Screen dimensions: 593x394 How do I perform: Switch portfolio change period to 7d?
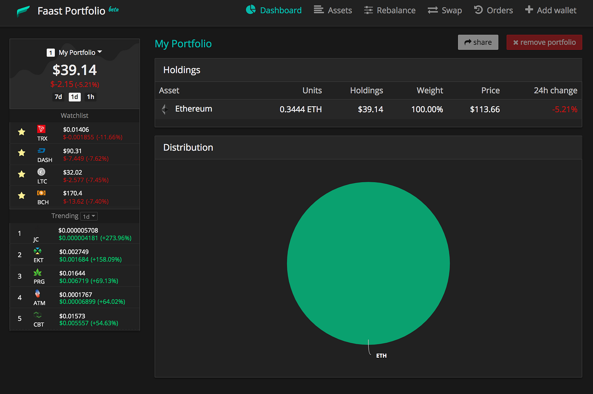point(59,97)
